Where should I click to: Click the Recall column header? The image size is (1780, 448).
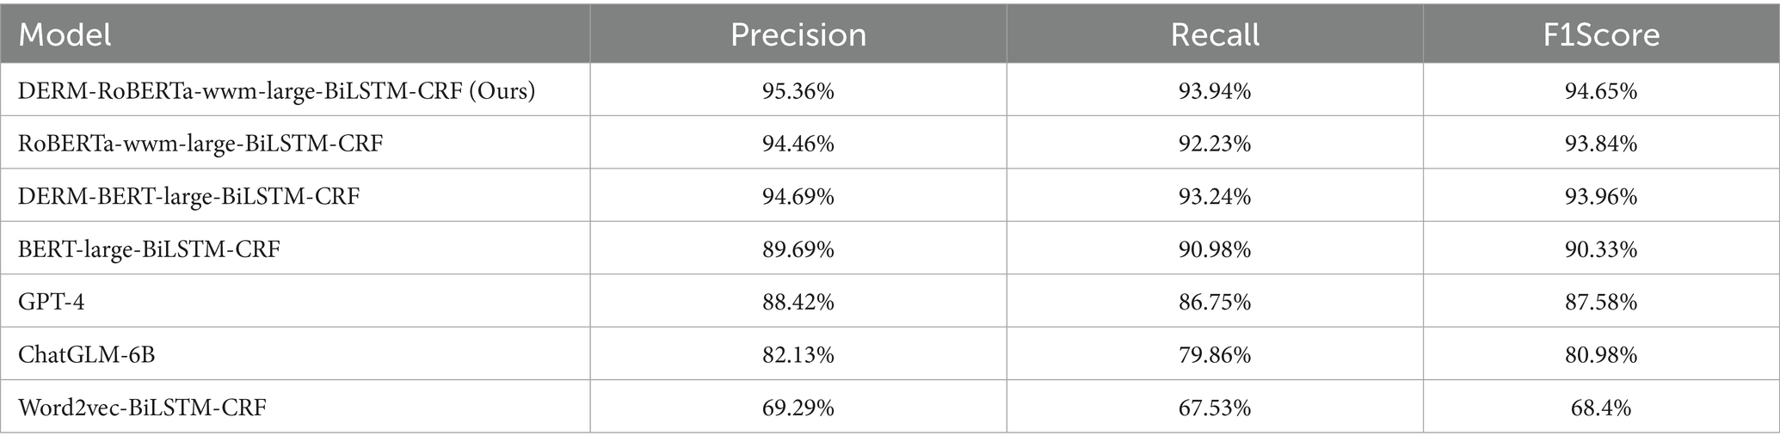point(1214,34)
